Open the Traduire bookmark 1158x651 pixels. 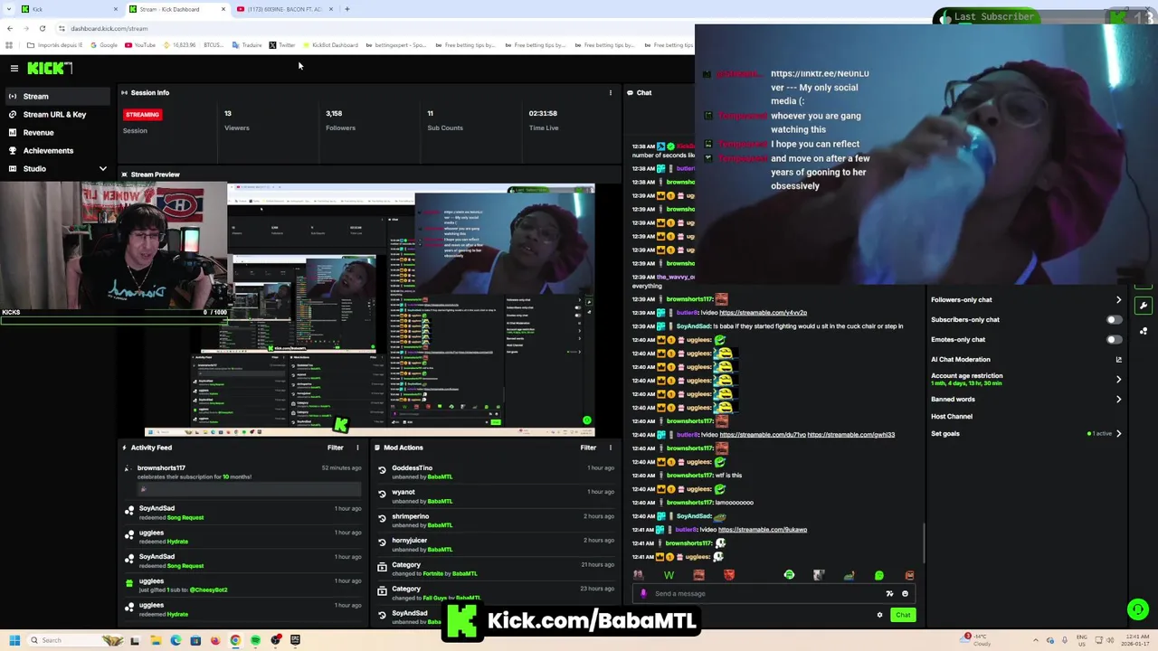click(x=247, y=45)
